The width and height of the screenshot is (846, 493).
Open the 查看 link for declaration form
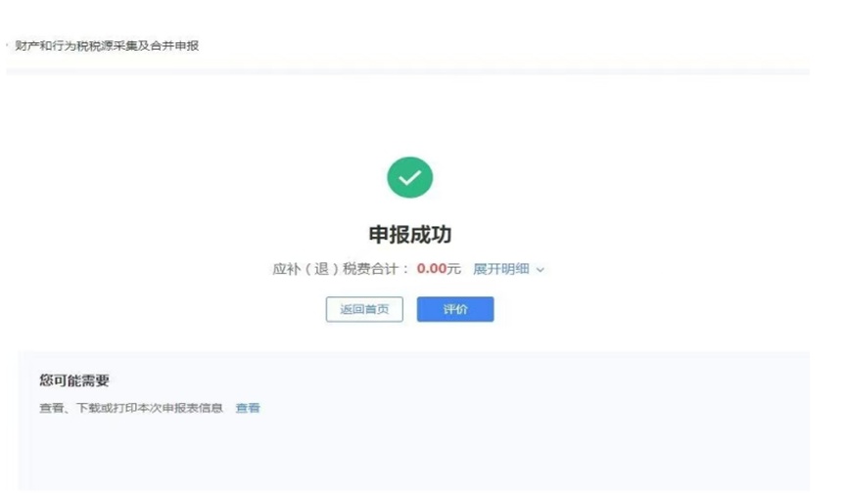tap(248, 408)
